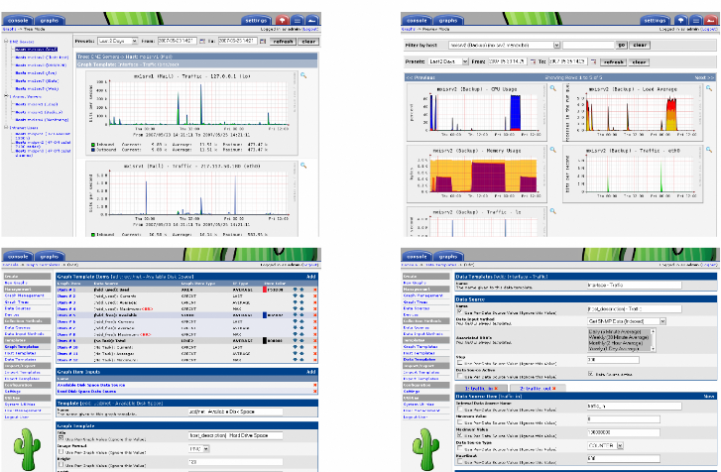Click blue color swatch of Item # 5
This screenshot has height=472, width=721.
tap(265, 315)
